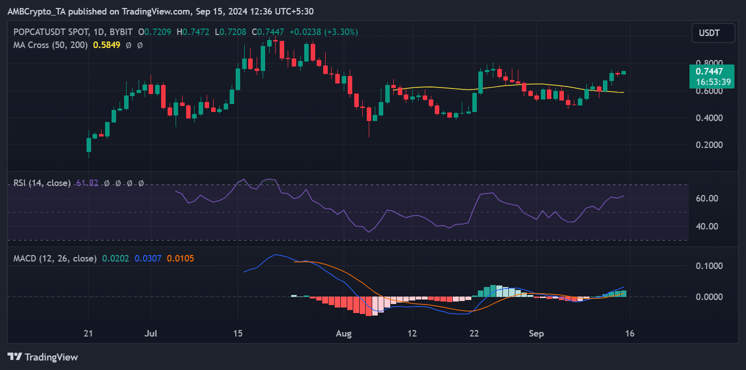746x370 pixels.
Task: Click the 15 date on time axis
Action: [238, 333]
